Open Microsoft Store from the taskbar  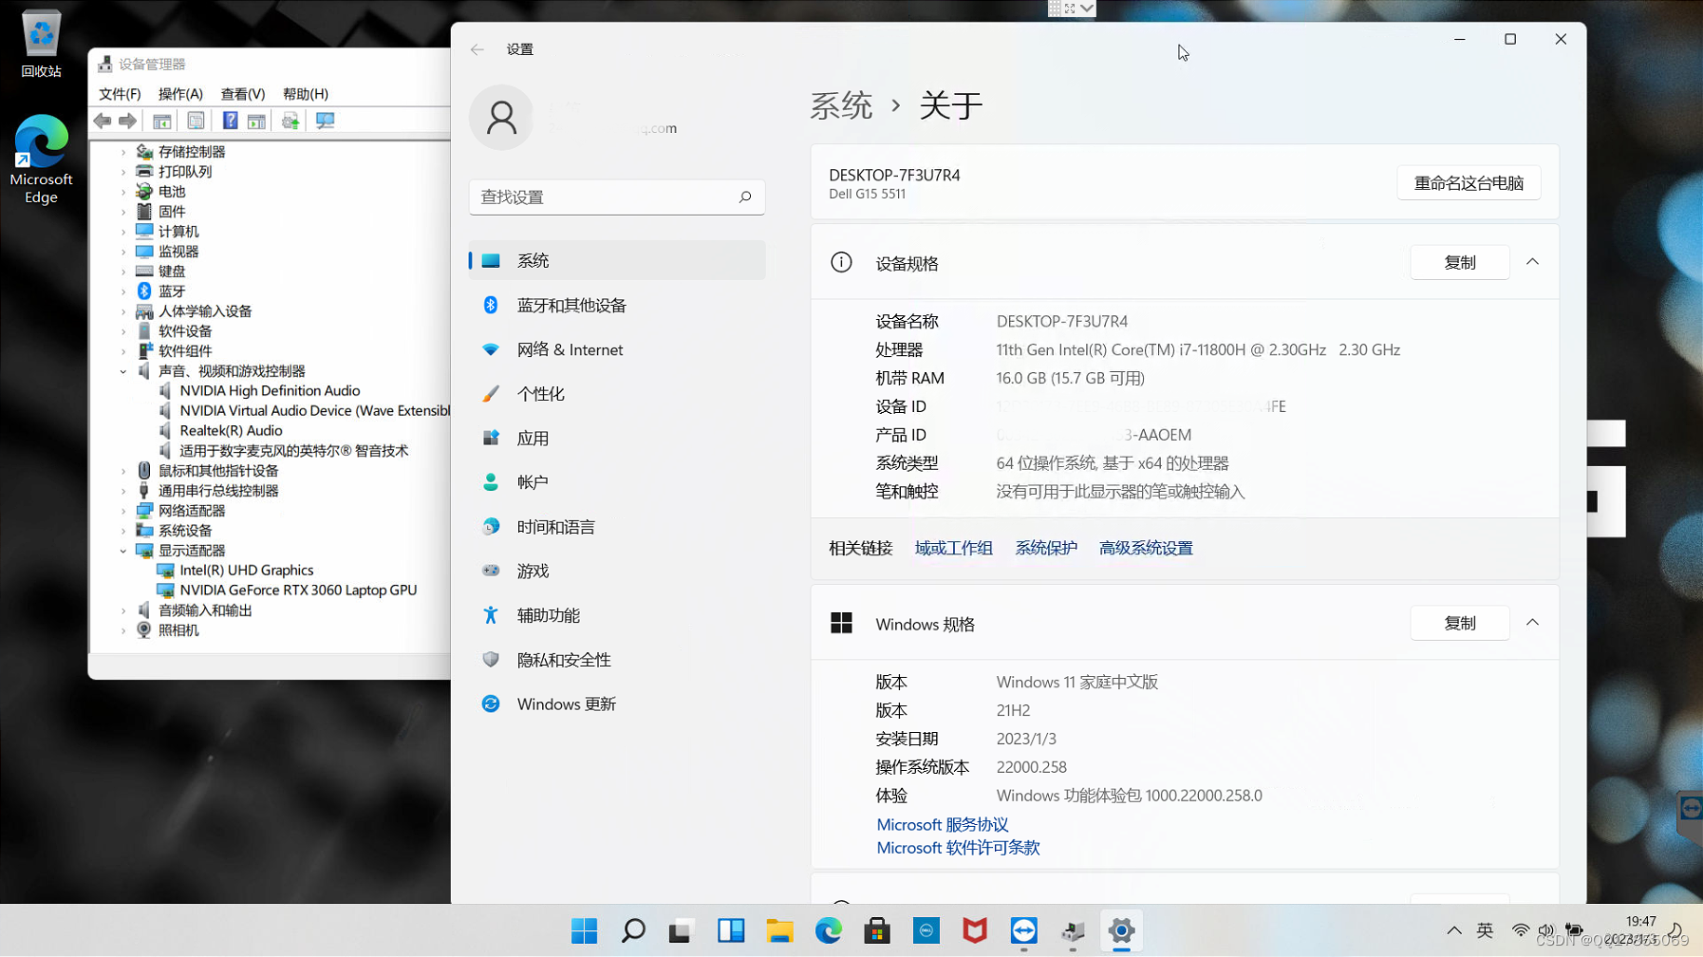pos(877,930)
